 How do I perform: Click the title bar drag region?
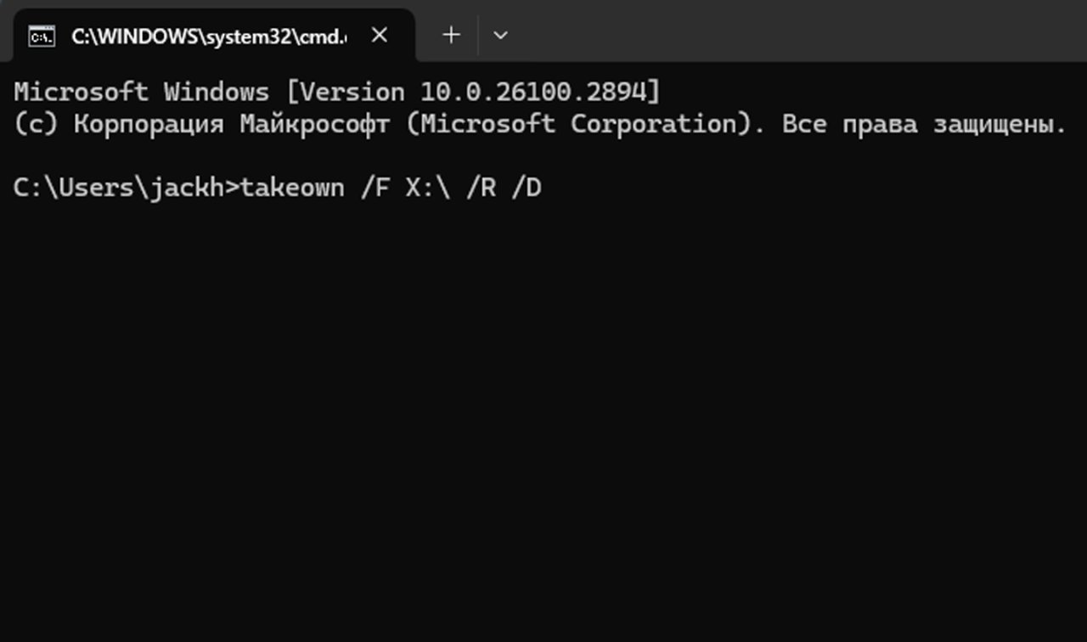tap(764, 34)
